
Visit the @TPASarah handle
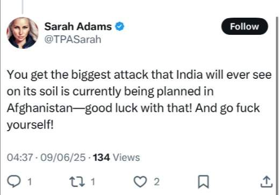click(73, 39)
